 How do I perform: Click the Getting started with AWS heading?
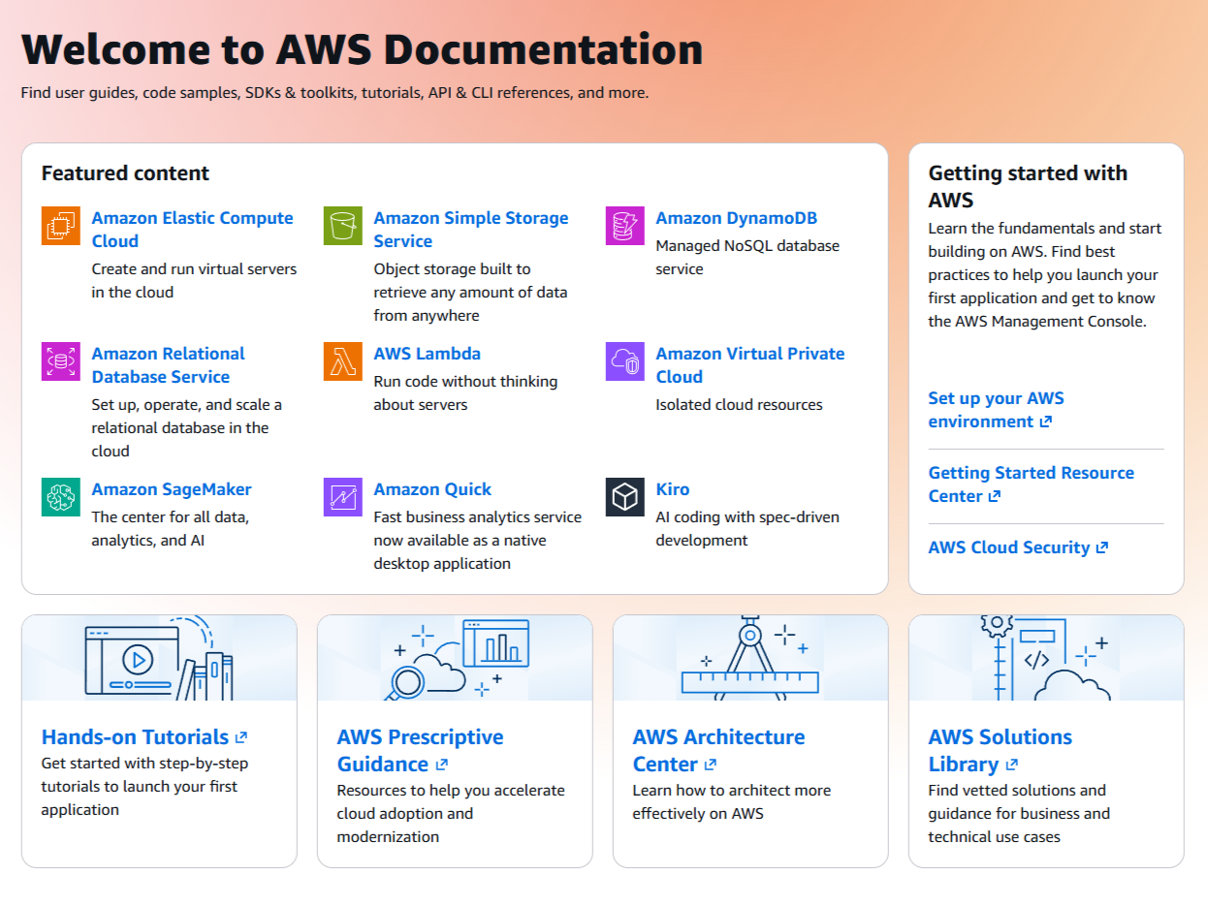(x=1028, y=187)
